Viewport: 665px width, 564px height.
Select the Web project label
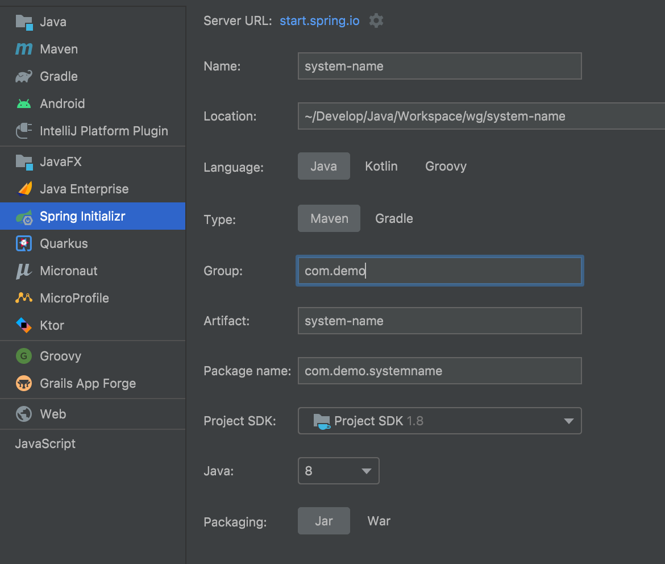click(x=53, y=414)
